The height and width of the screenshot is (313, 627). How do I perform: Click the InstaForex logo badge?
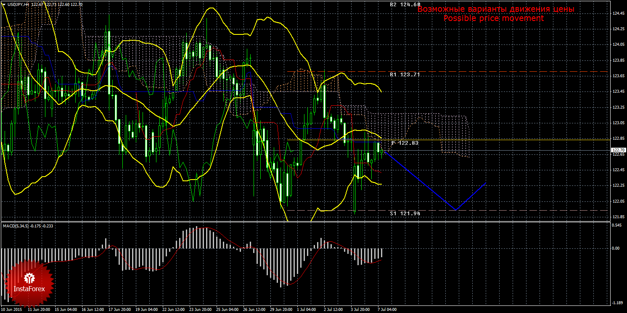click(x=29, y=282)
